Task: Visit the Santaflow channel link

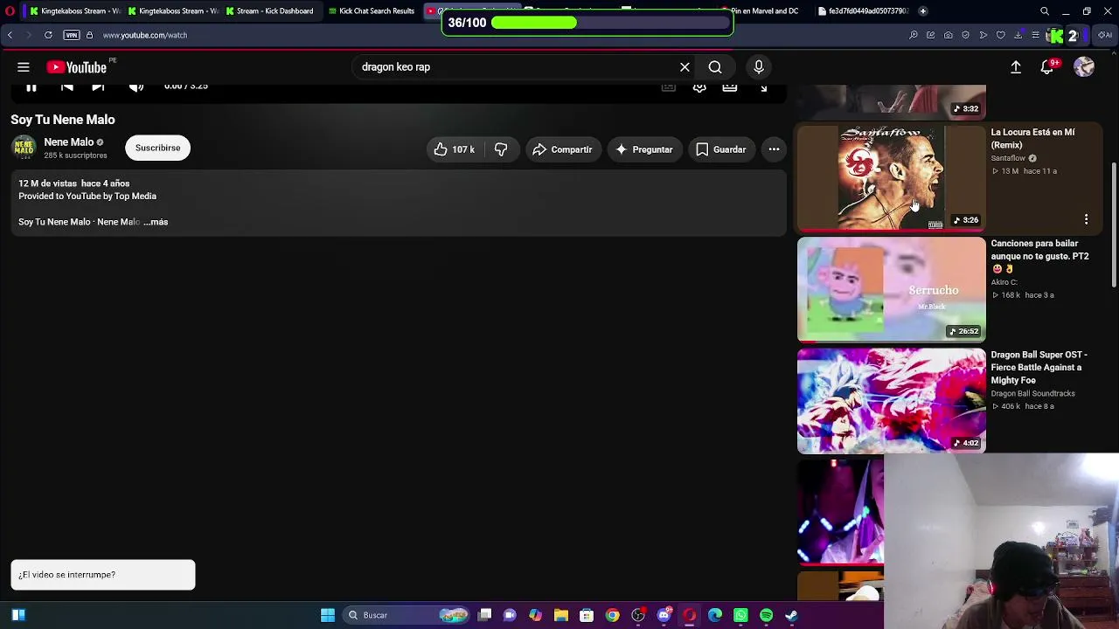Action: coord(1008,158)
